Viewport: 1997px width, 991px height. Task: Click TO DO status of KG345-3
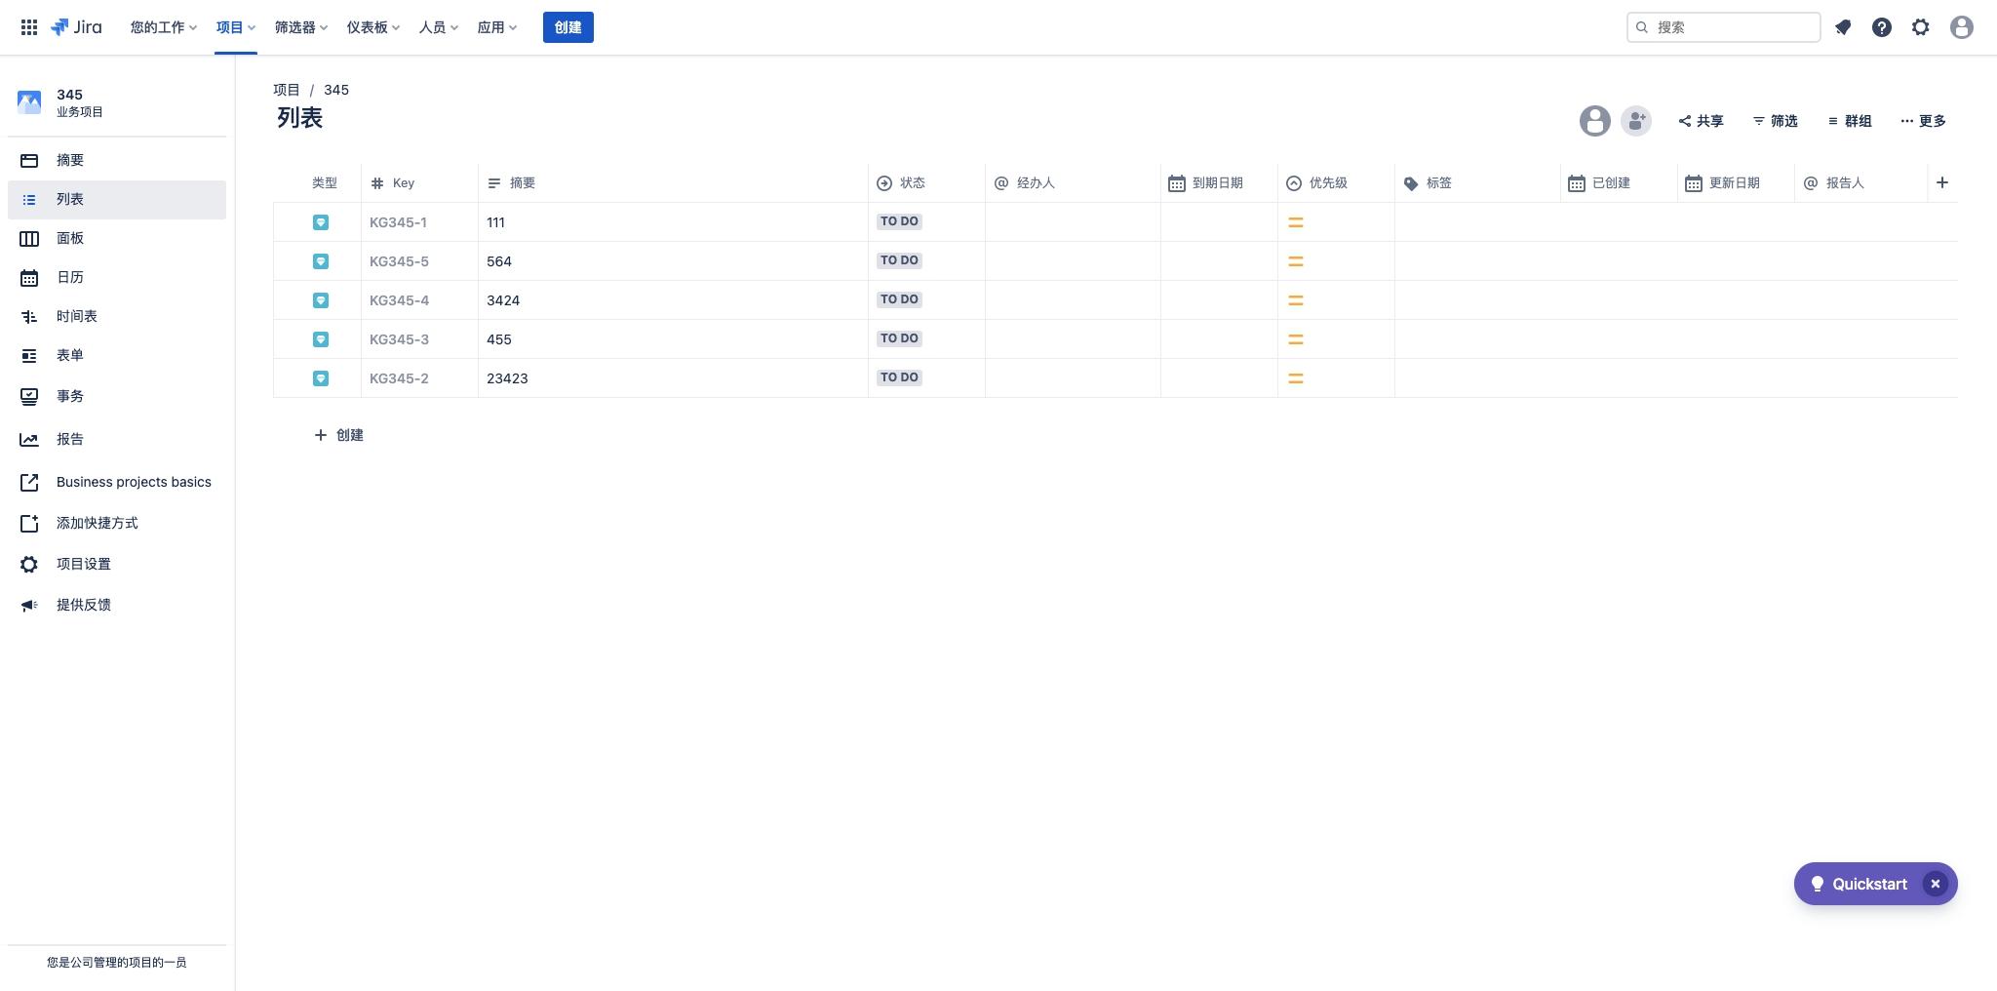coord(899,338)
